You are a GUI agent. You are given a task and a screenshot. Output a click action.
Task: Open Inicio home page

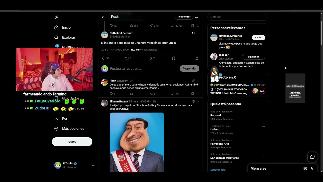(63, 27)
